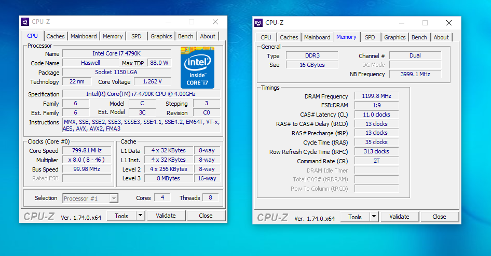Open the Bench tab in the left window
Screen dimensions: 491x256
pyautogui.click(x=185, y=36)
